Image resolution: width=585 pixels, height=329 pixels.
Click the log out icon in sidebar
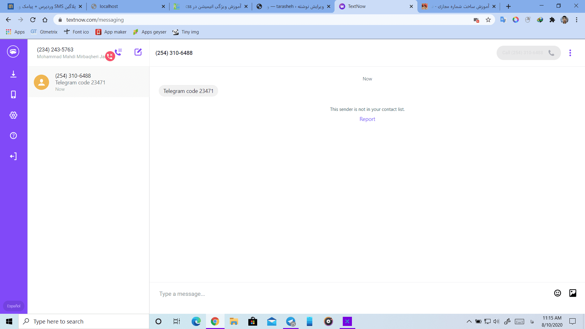(13, 156)
